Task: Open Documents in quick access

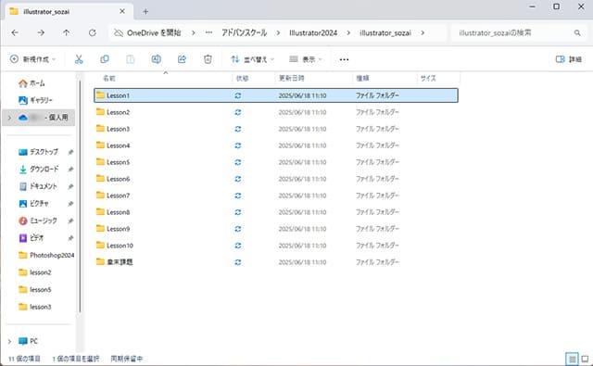Action: coord(38,186)
